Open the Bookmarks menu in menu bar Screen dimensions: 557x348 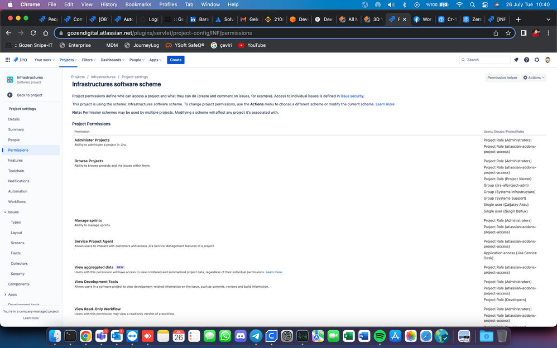[x=138, y=4]
